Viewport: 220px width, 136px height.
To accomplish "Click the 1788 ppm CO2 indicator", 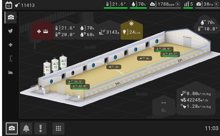I will [164, 4].
